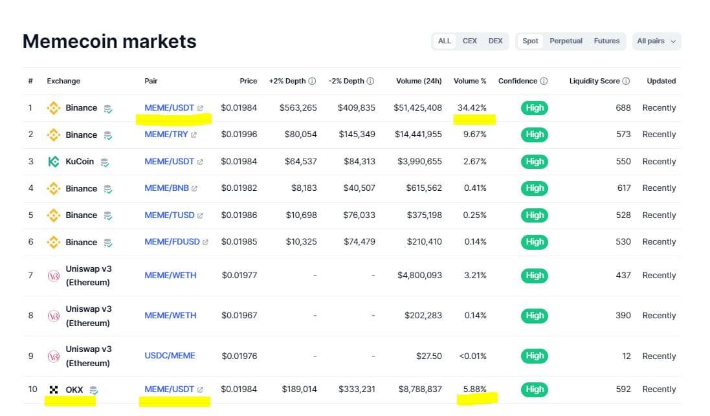Select the Spot tab
This screenshot has width=710, height=416.
(x=529, y=41)
